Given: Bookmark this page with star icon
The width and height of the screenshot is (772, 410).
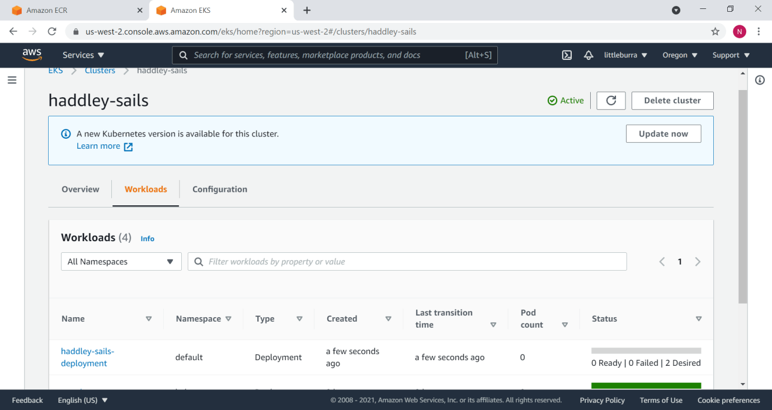Looking at the screenshot, I should tap(715, 32).
